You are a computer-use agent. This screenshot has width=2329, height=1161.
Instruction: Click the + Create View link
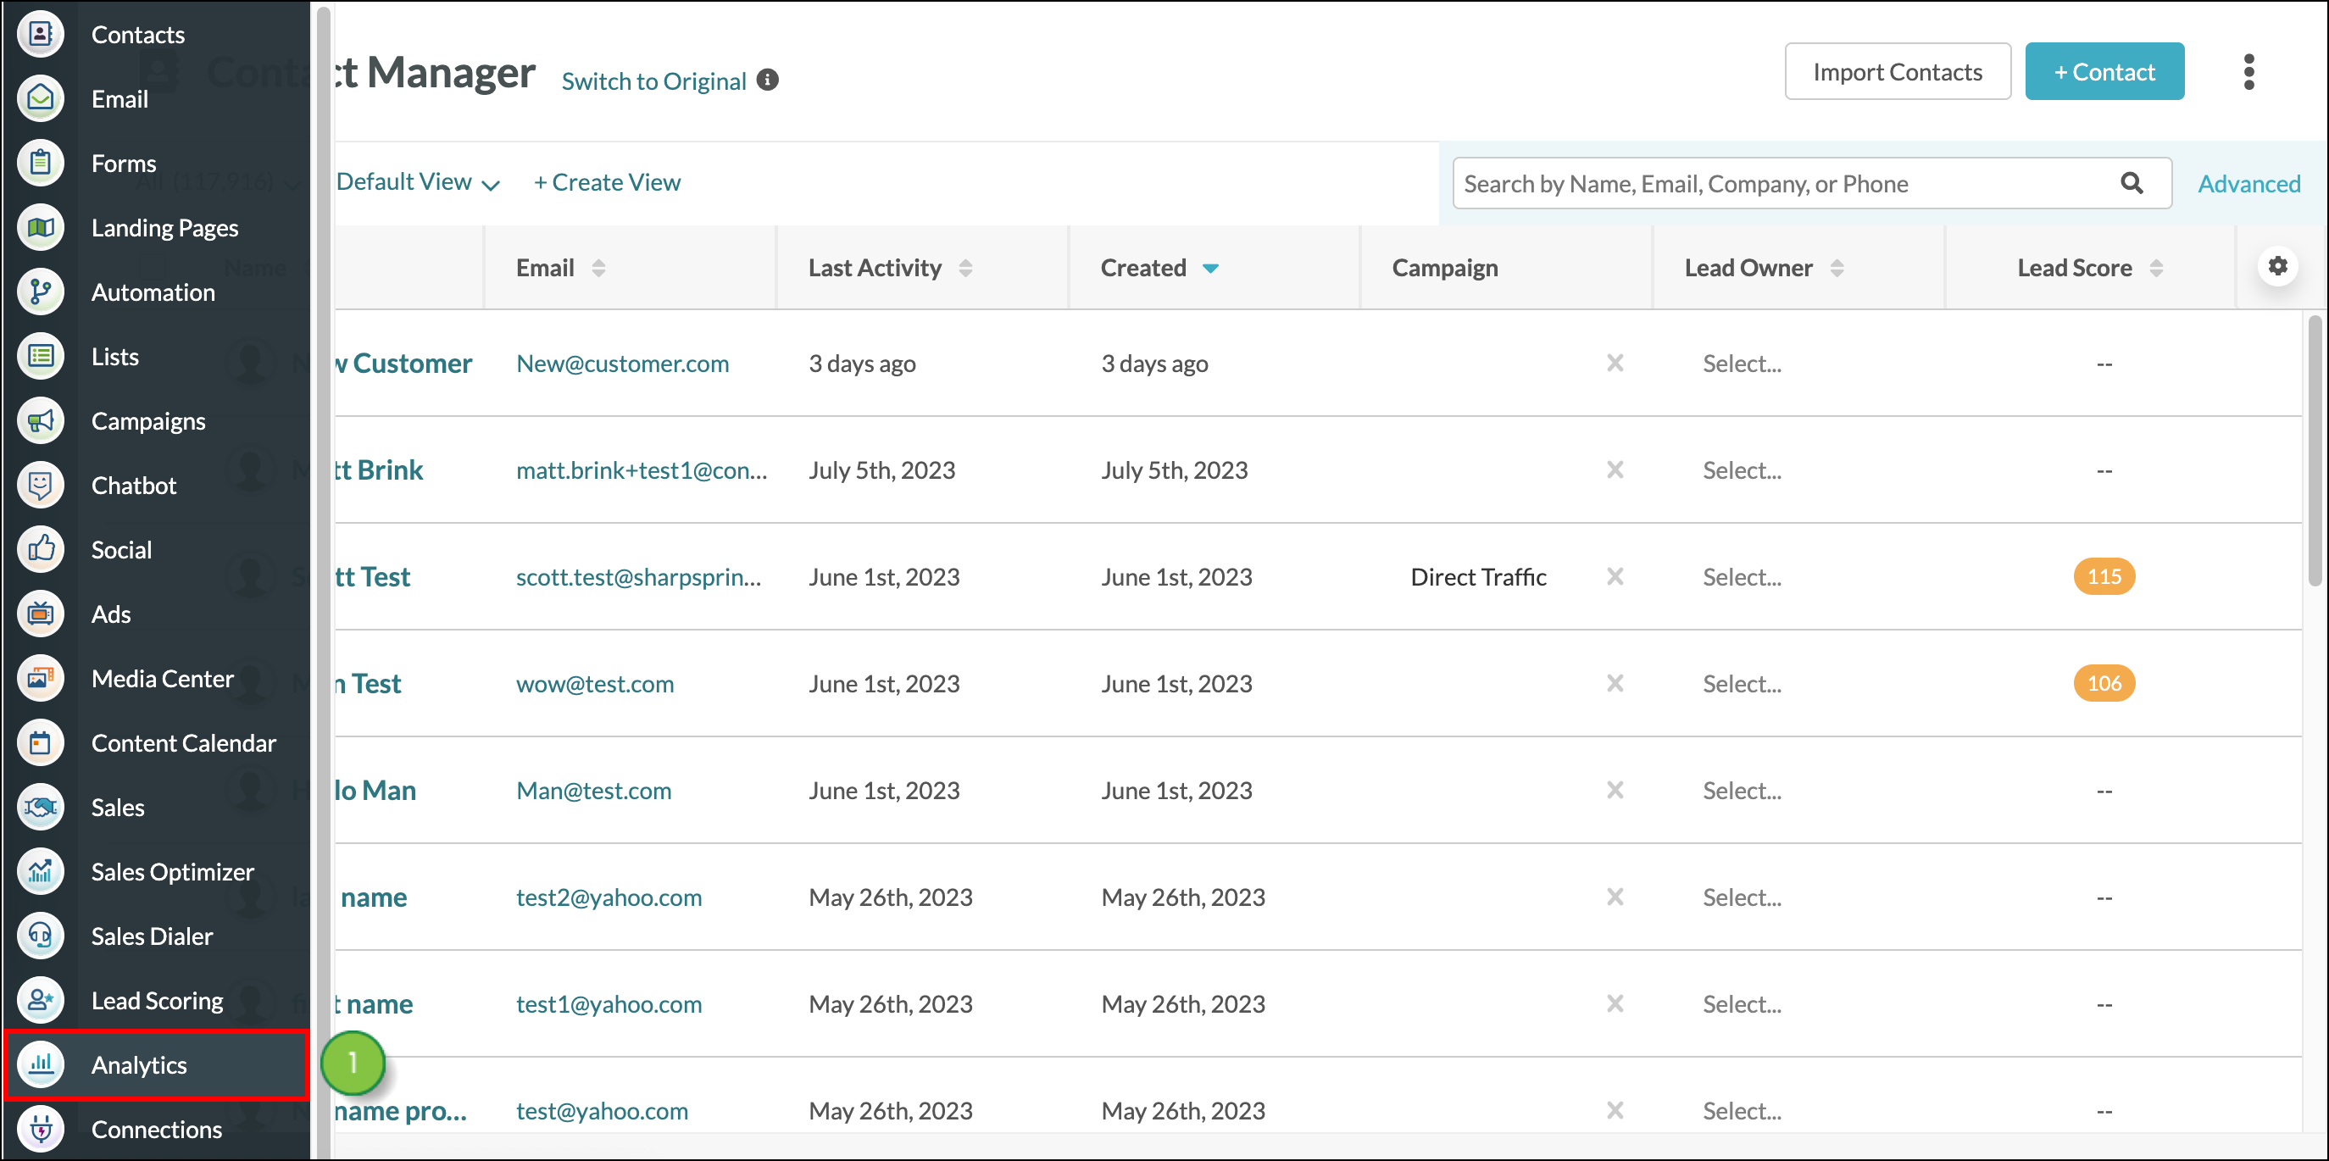point(607,183)
